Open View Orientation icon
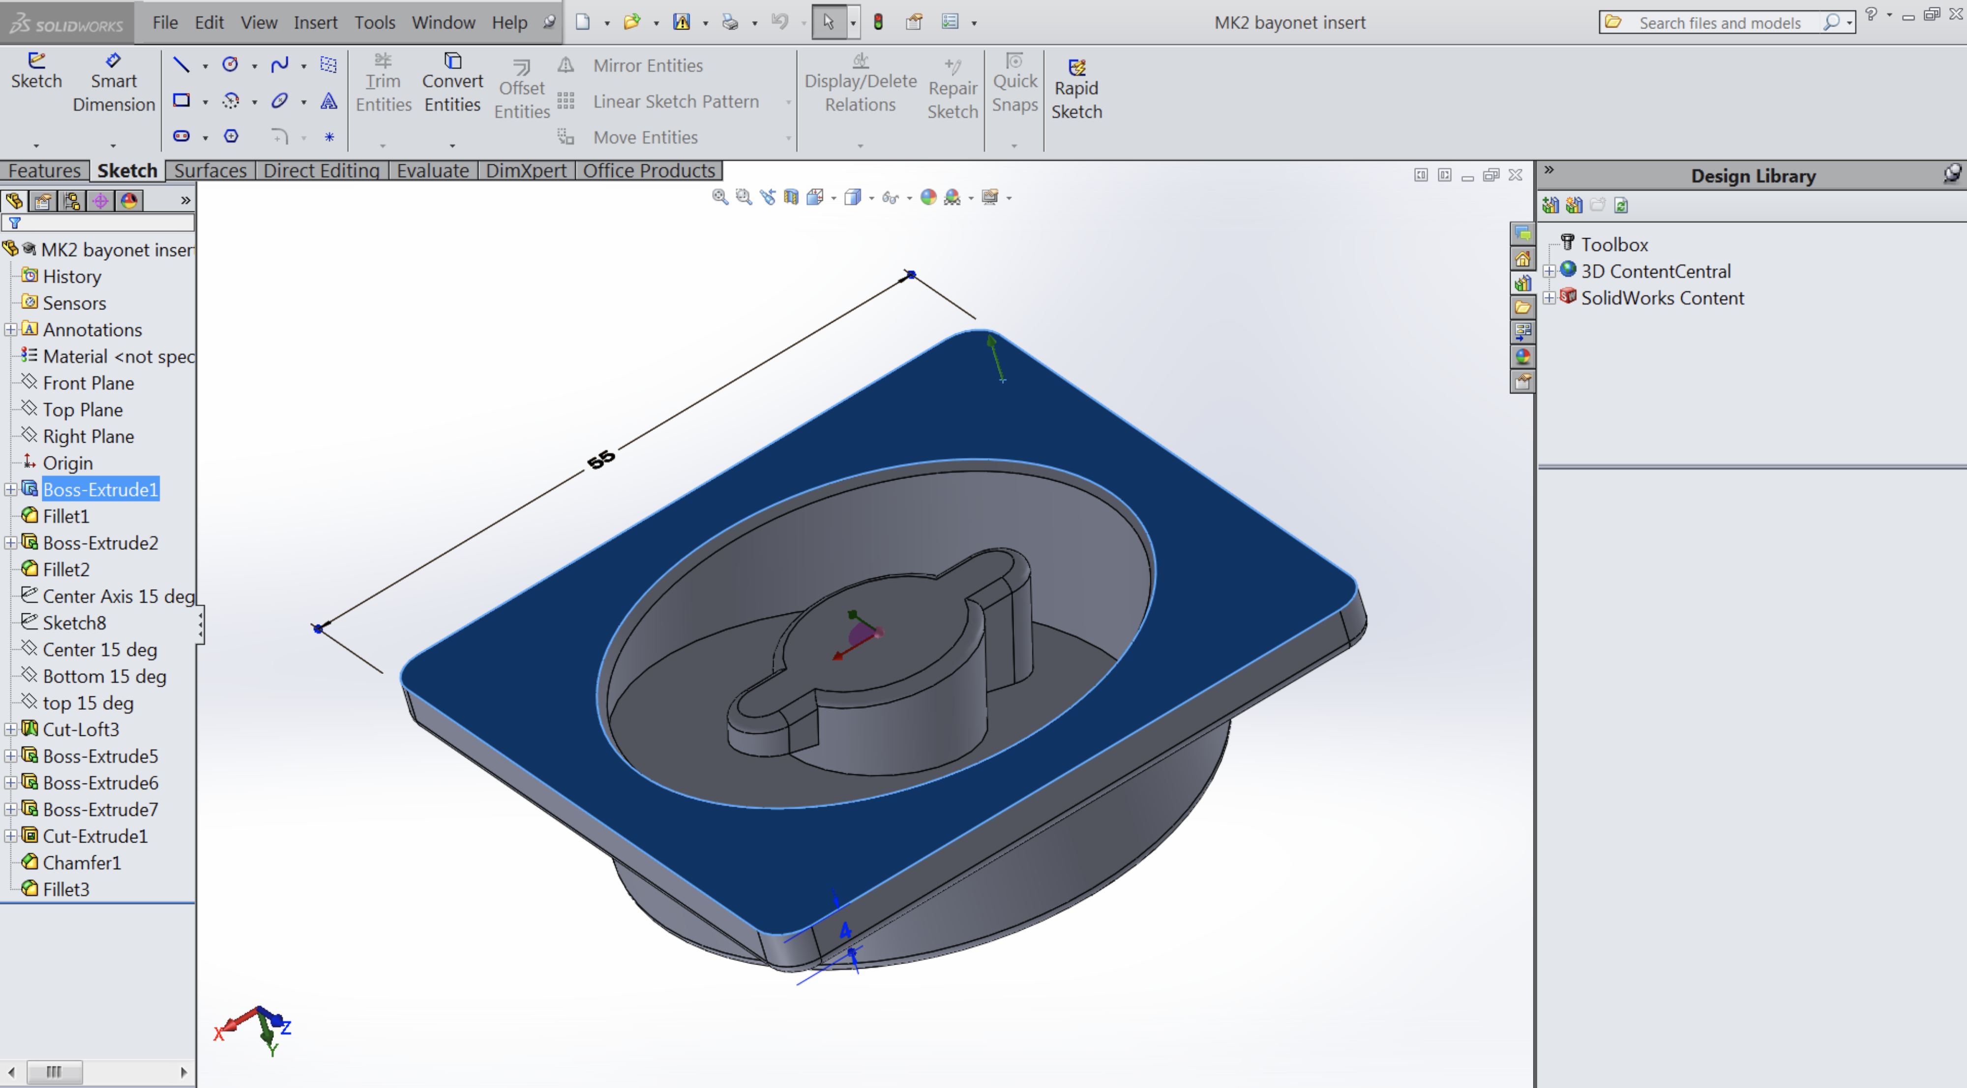Screen dimensions: 1967x1088 815,197
